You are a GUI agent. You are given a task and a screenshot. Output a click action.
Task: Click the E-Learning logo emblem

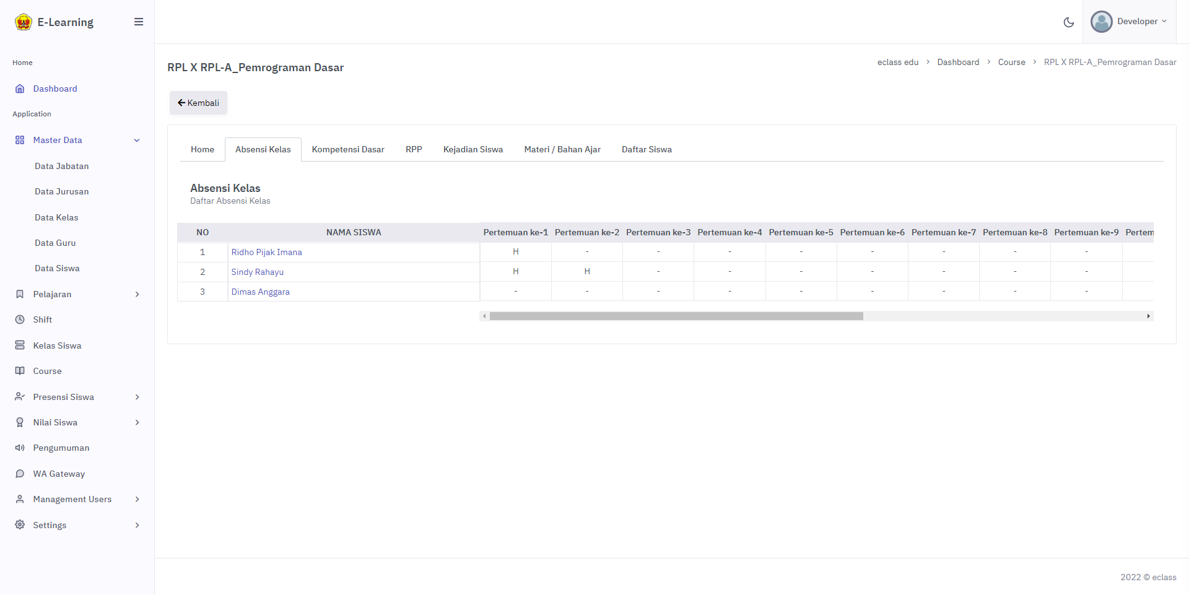[24, 22]
